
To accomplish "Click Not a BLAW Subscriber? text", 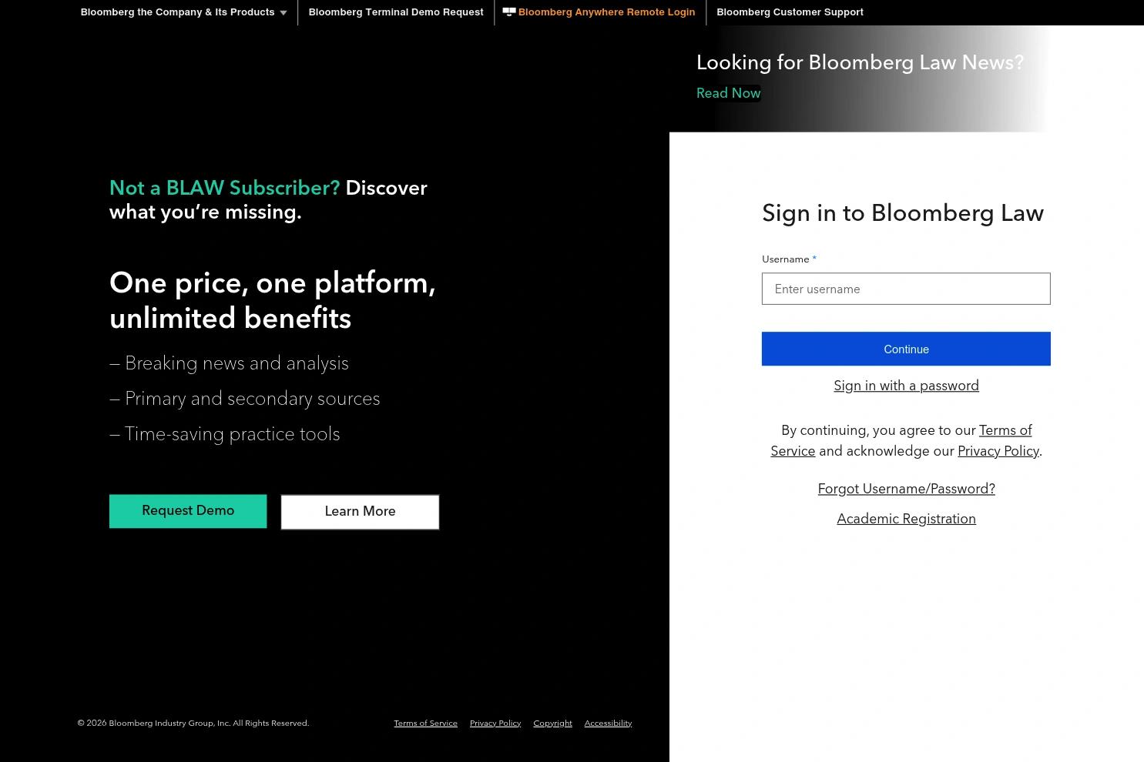I will [x=224, y=188].
